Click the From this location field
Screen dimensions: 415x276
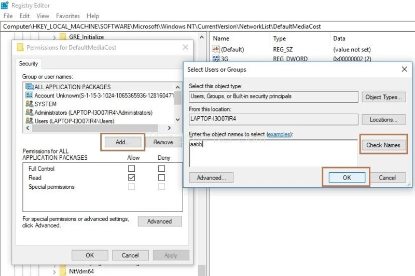(273, 119)
